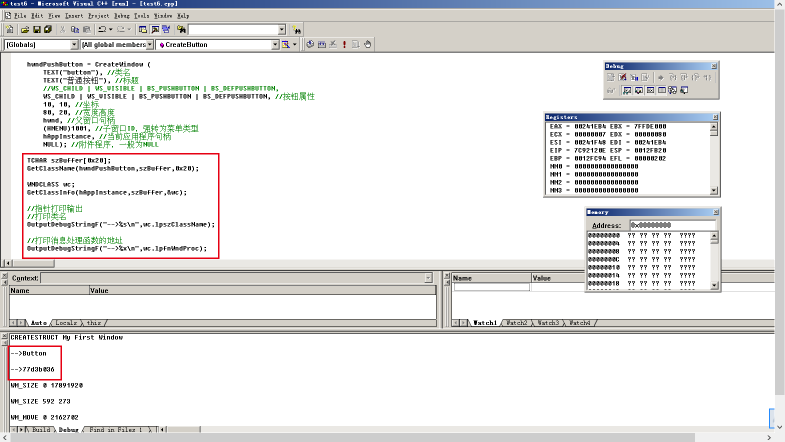Screen dimensions: 785x442
Task: Click the Paste clipboard icon
Action: click(x=86, y=29)
